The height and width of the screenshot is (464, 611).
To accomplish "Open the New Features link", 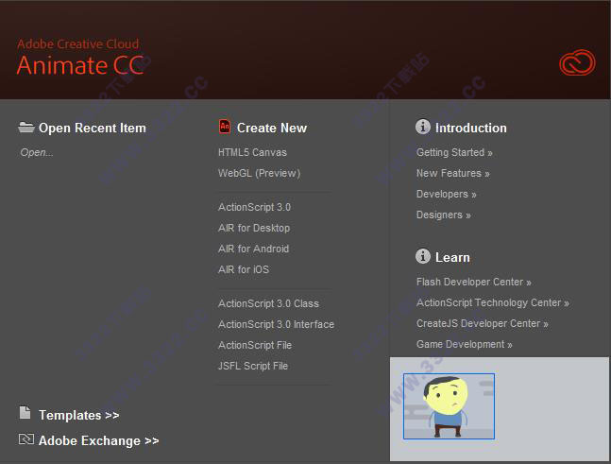I will [x=452, y=173].
